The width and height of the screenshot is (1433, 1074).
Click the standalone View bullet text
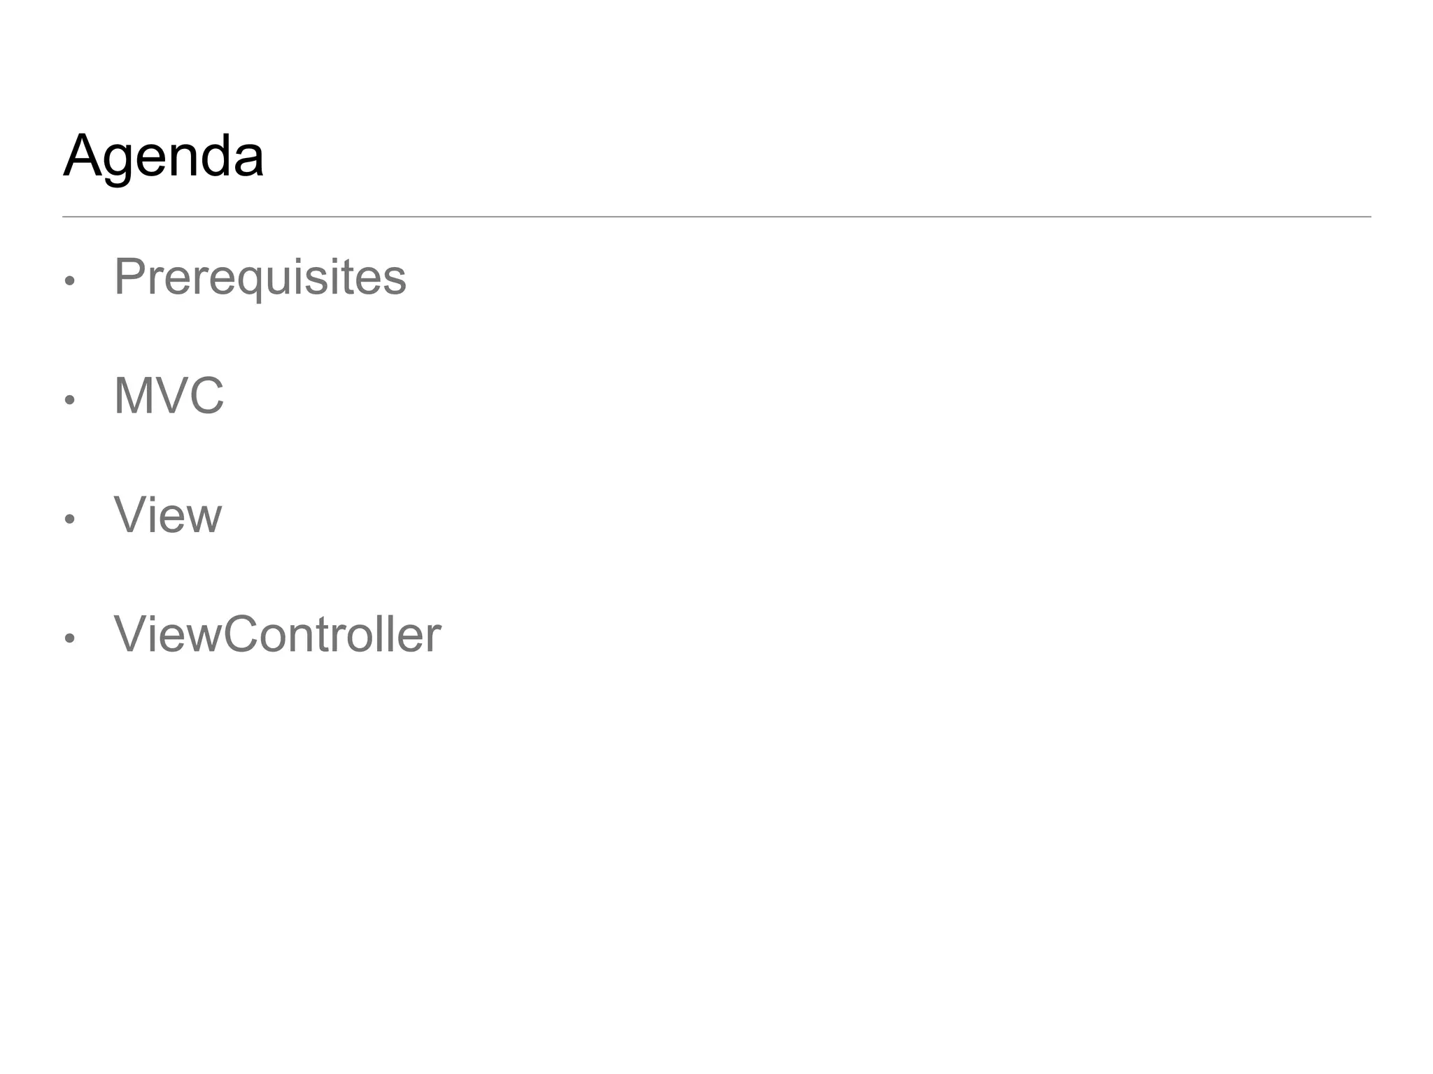[168, 515]
